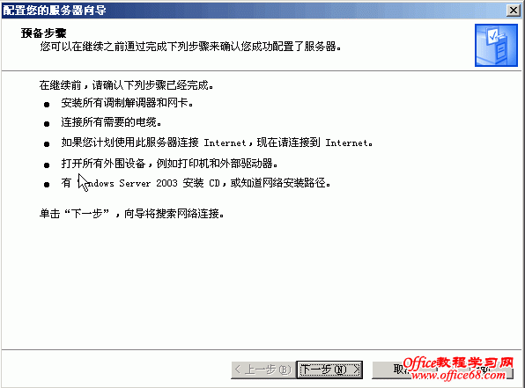
Task: Click the bullet dot beside 打开所有外围设备
Action: [47, 165]
